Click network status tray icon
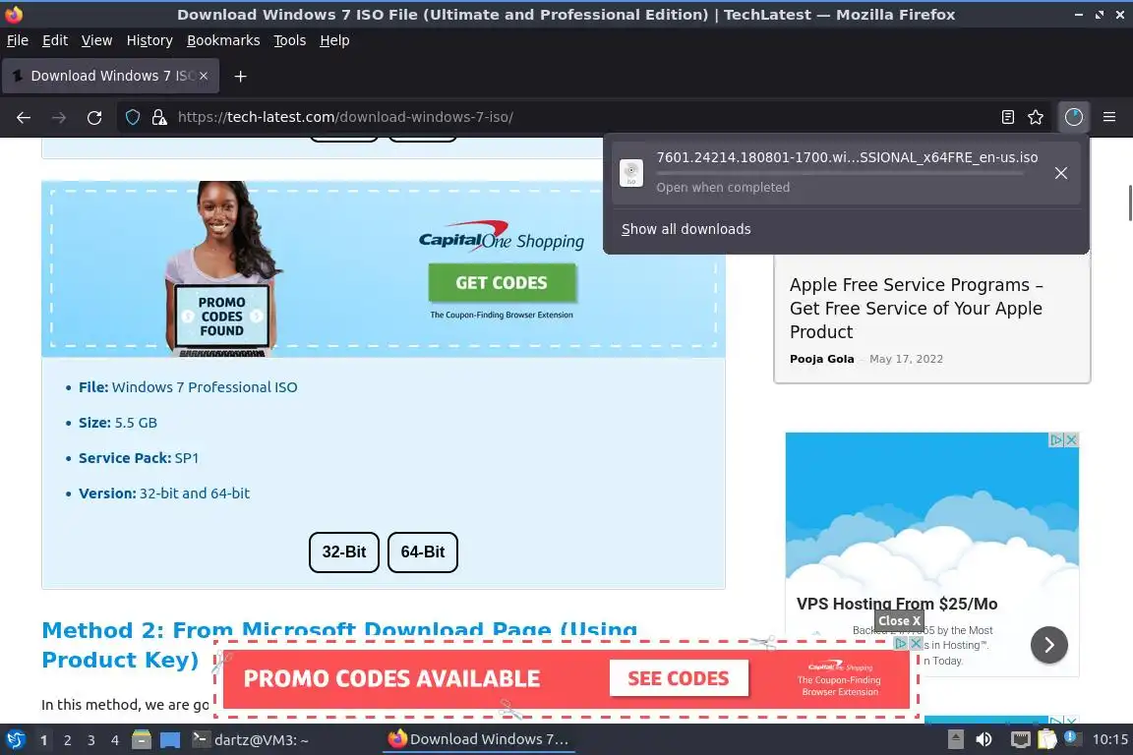The height and width of the screenshot is (755, 1133). tap(1020, 739)
